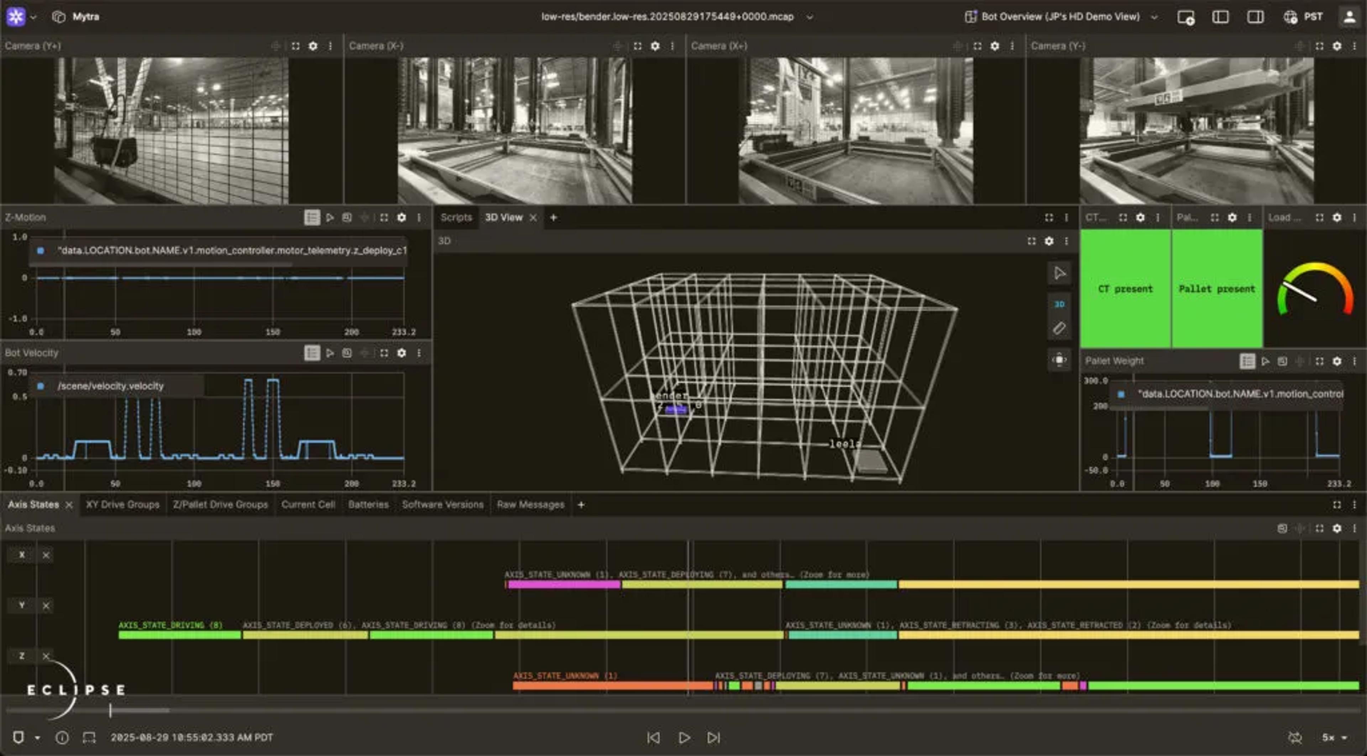Viewport: 1367px width, 756px height.
Task: Toggle the right sidebar panel icon
Action: (1255, 17)
